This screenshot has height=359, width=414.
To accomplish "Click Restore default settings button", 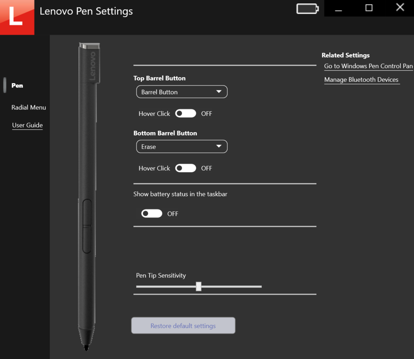I will [x=183, y=326].
